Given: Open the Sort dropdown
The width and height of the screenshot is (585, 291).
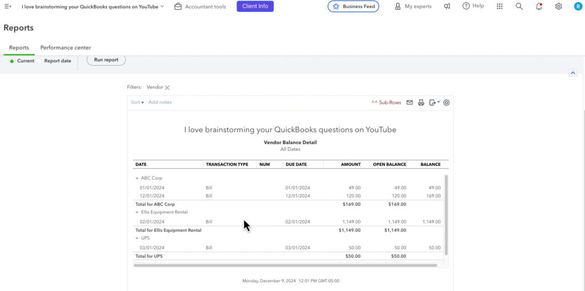Looking at the screenshot, I should [x=137, y=103].
